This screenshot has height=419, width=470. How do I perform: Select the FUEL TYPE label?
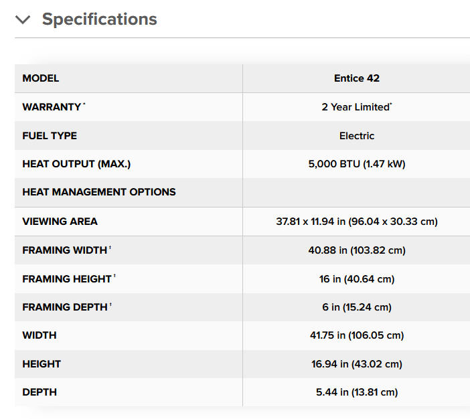50,135
